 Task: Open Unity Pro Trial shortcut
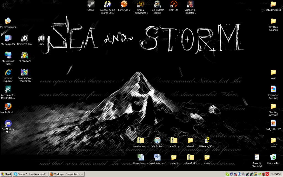click(x=25, y=38)
